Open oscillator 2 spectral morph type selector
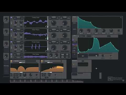 pos(54,39)
